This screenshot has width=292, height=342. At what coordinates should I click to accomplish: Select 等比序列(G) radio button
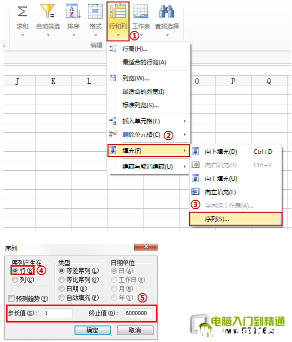61,280
